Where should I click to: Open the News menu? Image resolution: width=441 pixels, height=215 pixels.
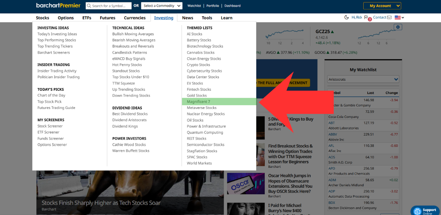tap(188, 18)
